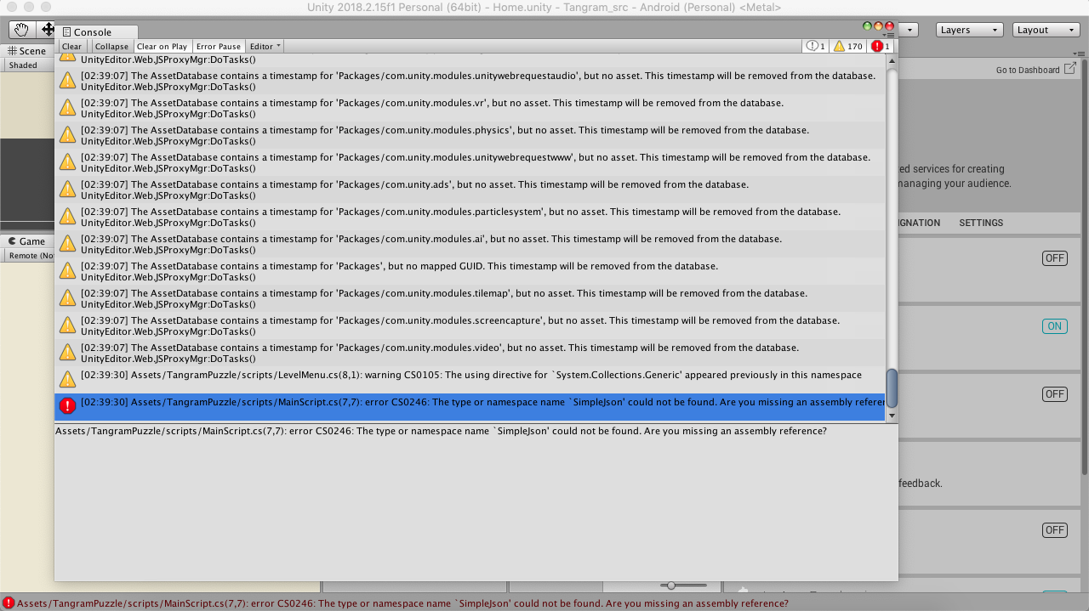Viewport: 1089px width, 611px height.
Task: Toggle info message count filter
Action: tap(816, 46)
